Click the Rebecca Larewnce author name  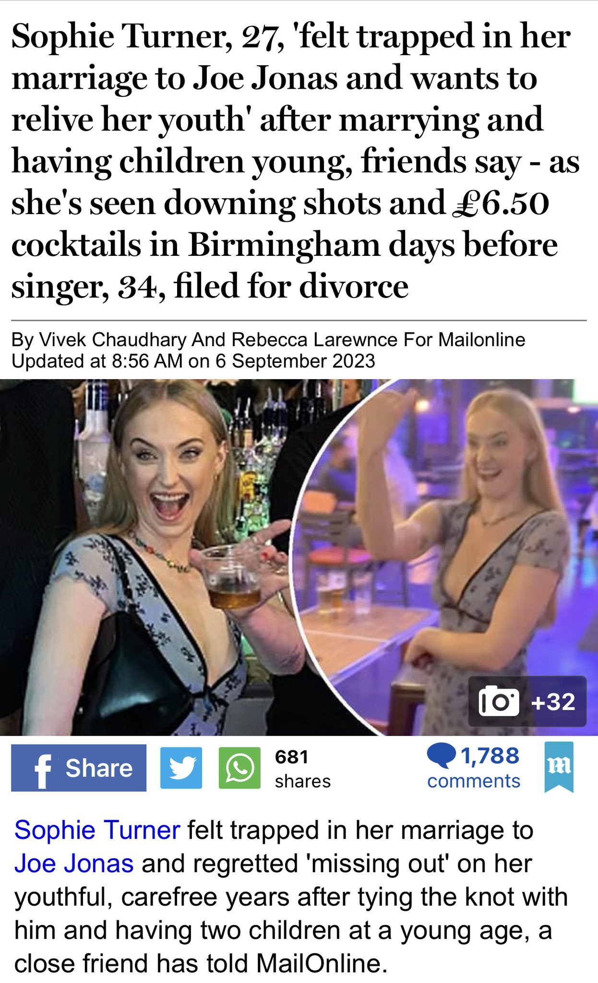tap(315, 340)
